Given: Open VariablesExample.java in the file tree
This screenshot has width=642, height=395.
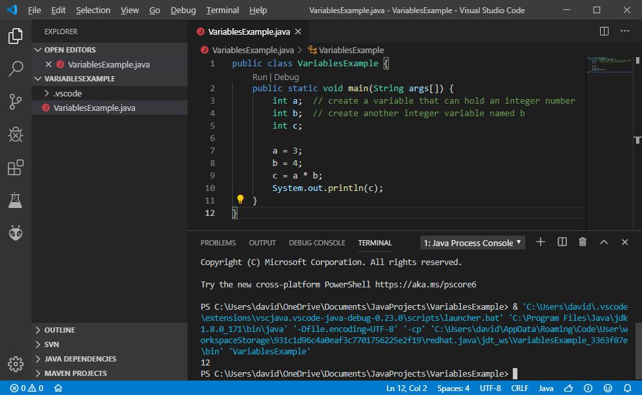Looking at the screenshot, I should (110, 108).
